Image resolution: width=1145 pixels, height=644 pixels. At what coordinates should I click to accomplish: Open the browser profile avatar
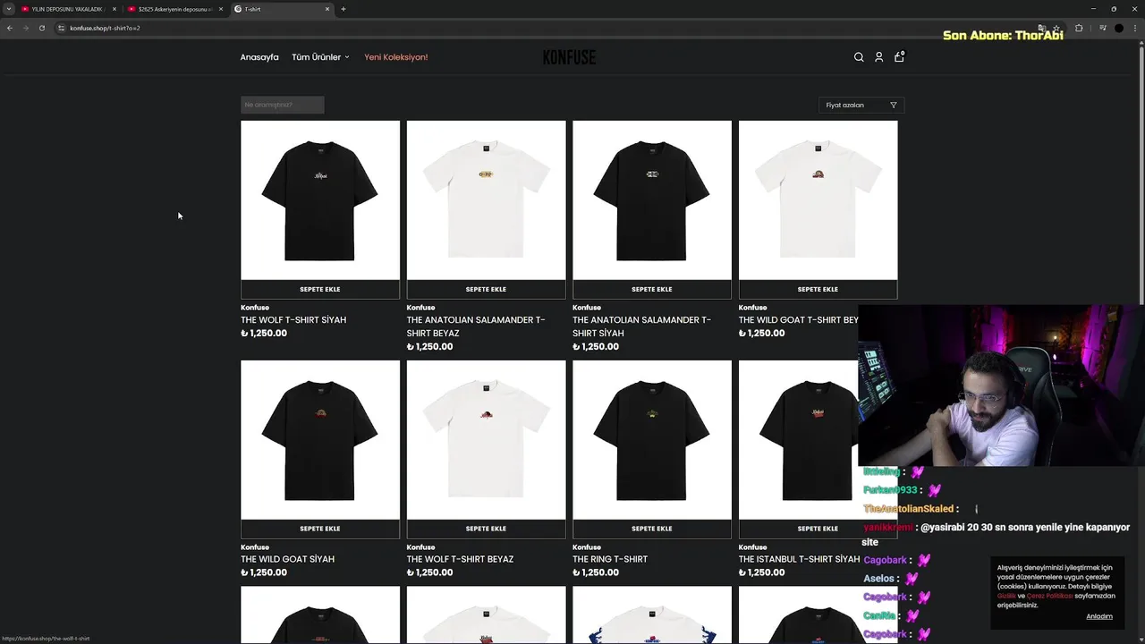pyautogui.click(x=1119, y=28)
